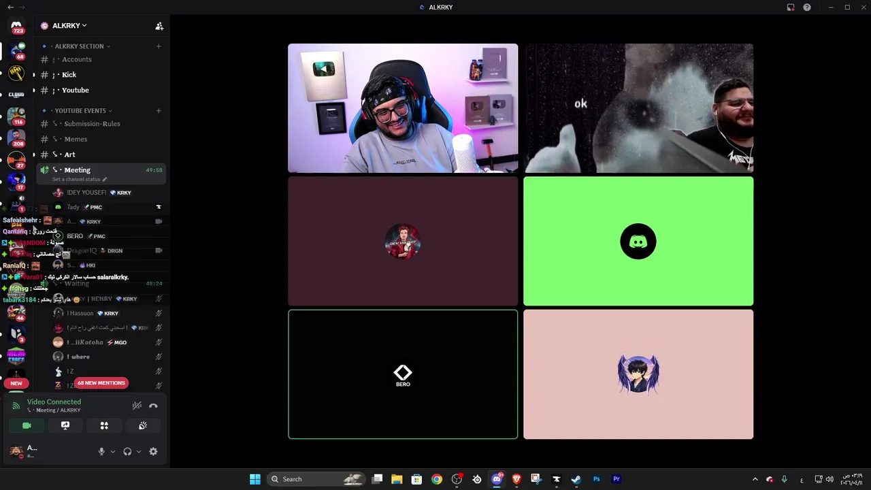871x490 pixels.
Task: Mute your microphone
Action: (101, 451)
